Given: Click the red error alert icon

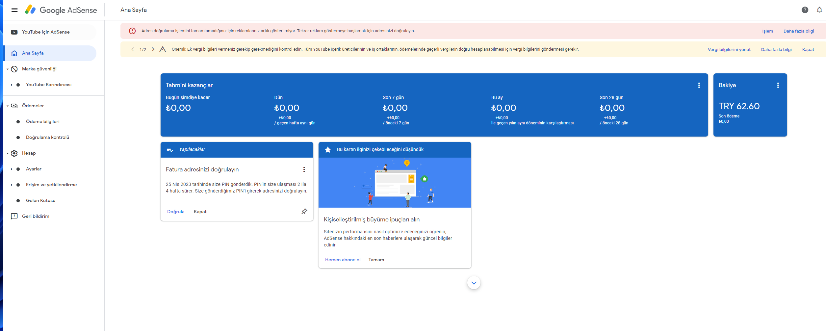Looking at the screenshot, I should [x=132, y=31].
